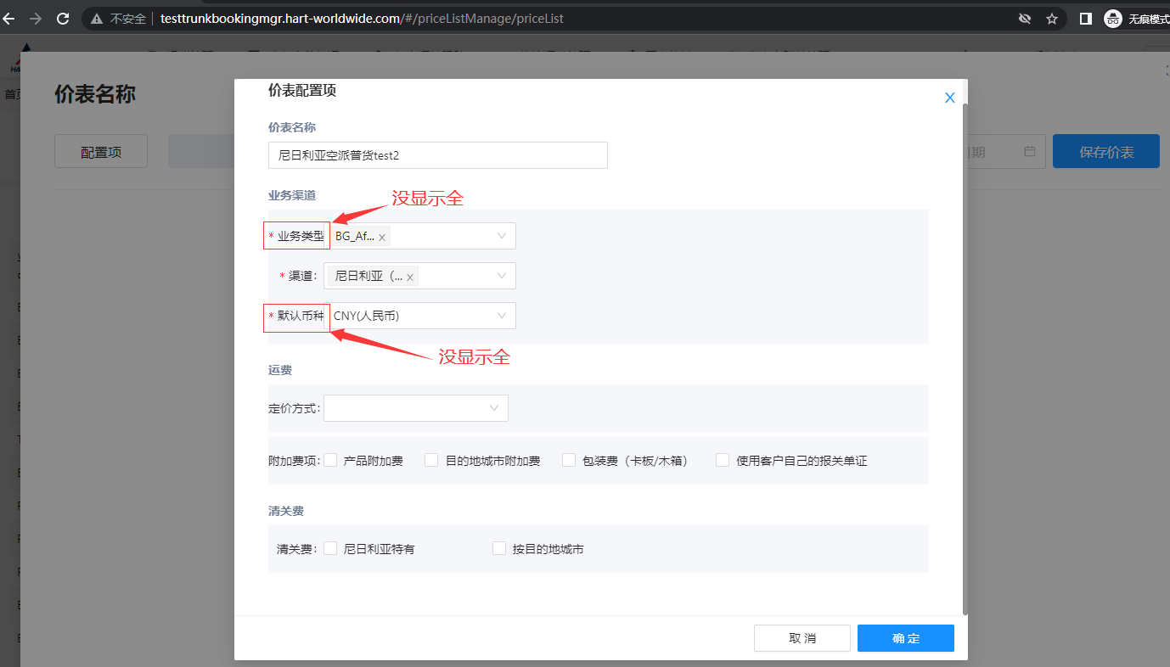1170x667 pixels.
Task: Reload the page with the refresh icon
Action: [x=62, y=17]
